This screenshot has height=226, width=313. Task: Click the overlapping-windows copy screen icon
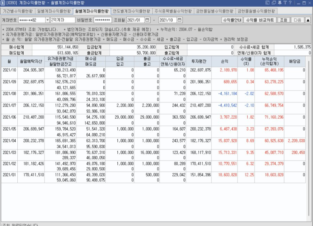pyautogui.click(x=274, y=2)
